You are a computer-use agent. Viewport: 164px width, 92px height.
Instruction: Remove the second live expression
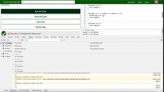point(13,60)
